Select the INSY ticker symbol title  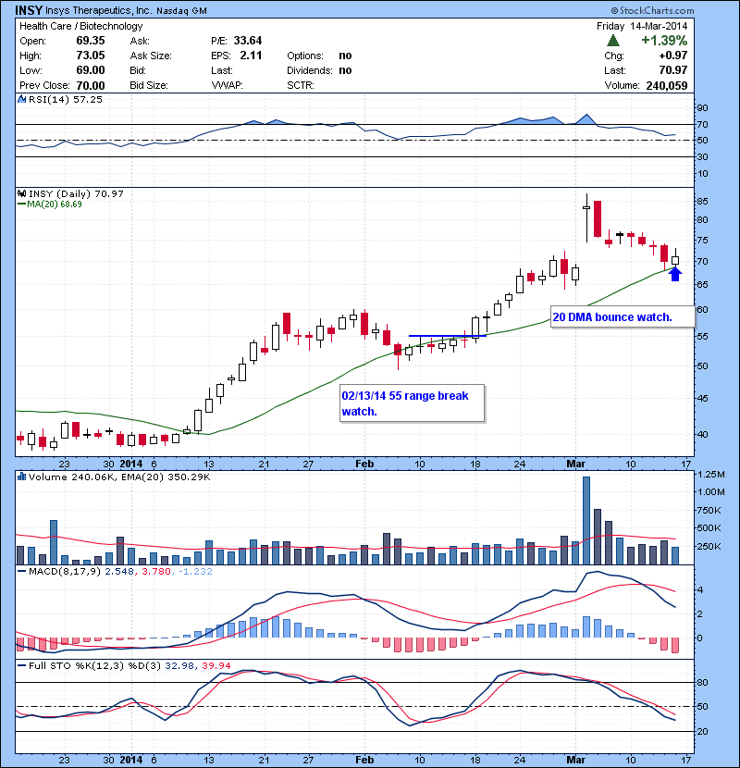(x=29, y=10)
